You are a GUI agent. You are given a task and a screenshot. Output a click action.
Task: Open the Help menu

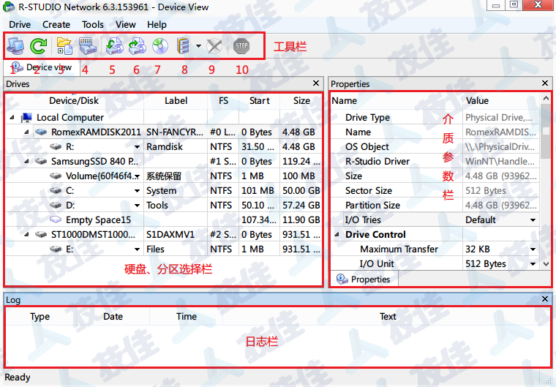157,24
